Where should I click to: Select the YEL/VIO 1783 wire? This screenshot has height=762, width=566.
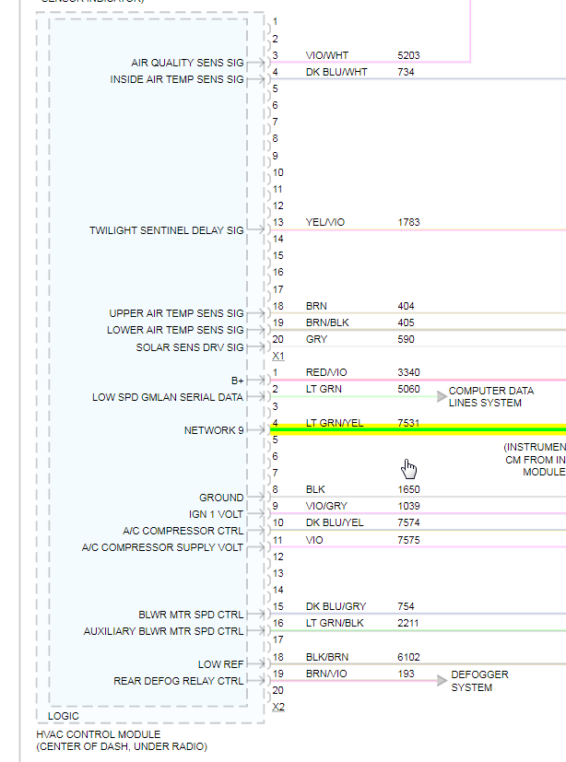[x=419, y=229]
